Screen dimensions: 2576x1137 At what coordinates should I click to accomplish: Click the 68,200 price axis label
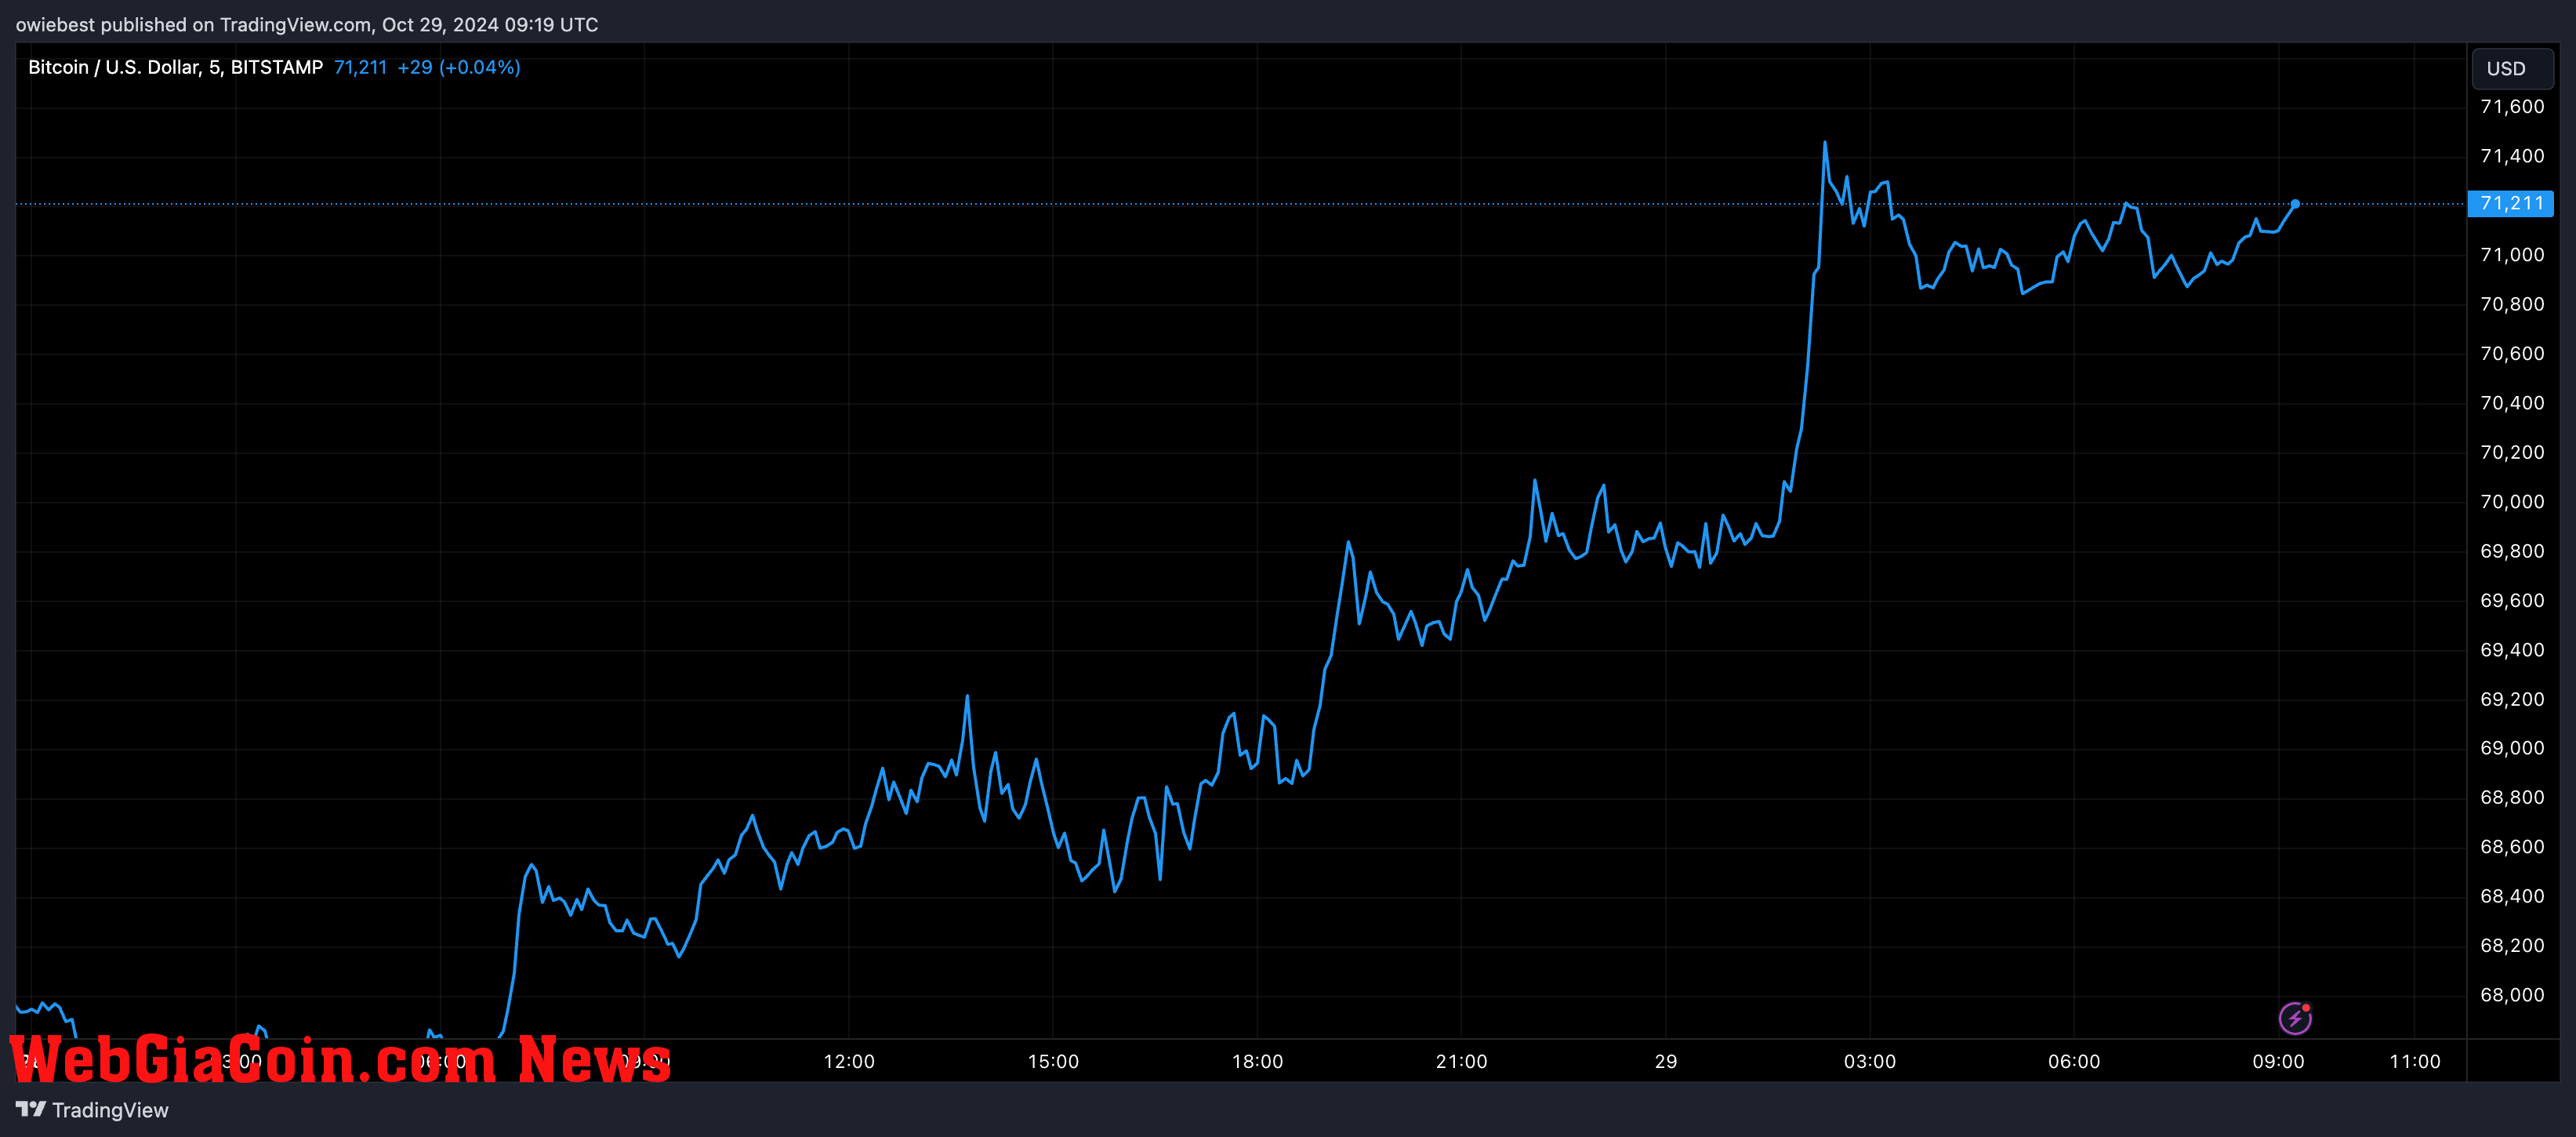click(x=2512, y=945)
